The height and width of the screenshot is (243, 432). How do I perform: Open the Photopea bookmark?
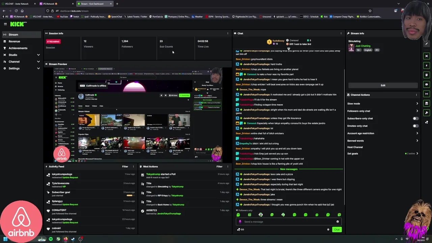tap(177, 17)
